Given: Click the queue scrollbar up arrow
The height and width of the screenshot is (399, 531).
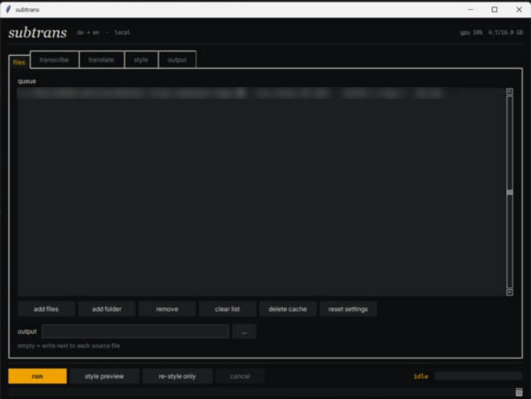Looking at the screenshot, I should (510, 92).
